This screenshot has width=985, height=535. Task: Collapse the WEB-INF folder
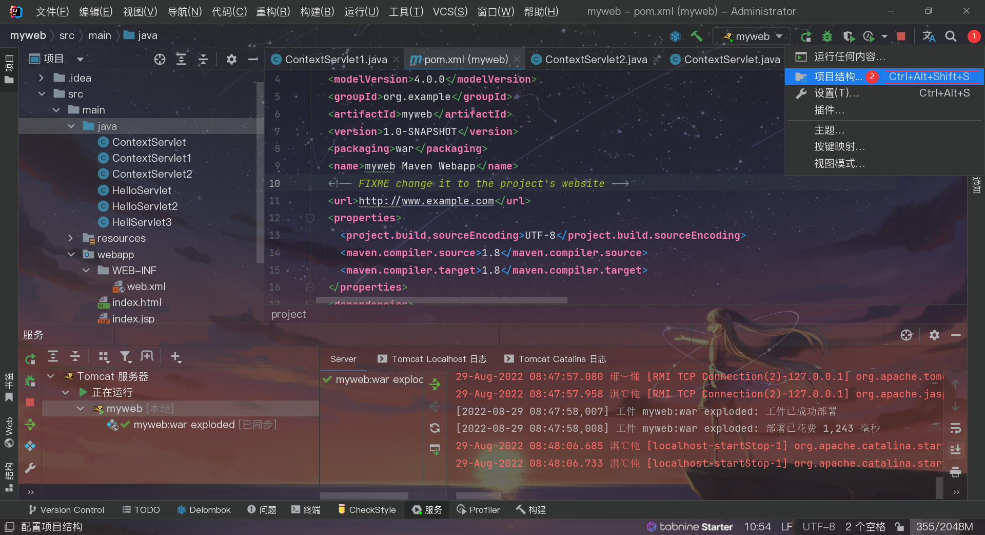86,270
